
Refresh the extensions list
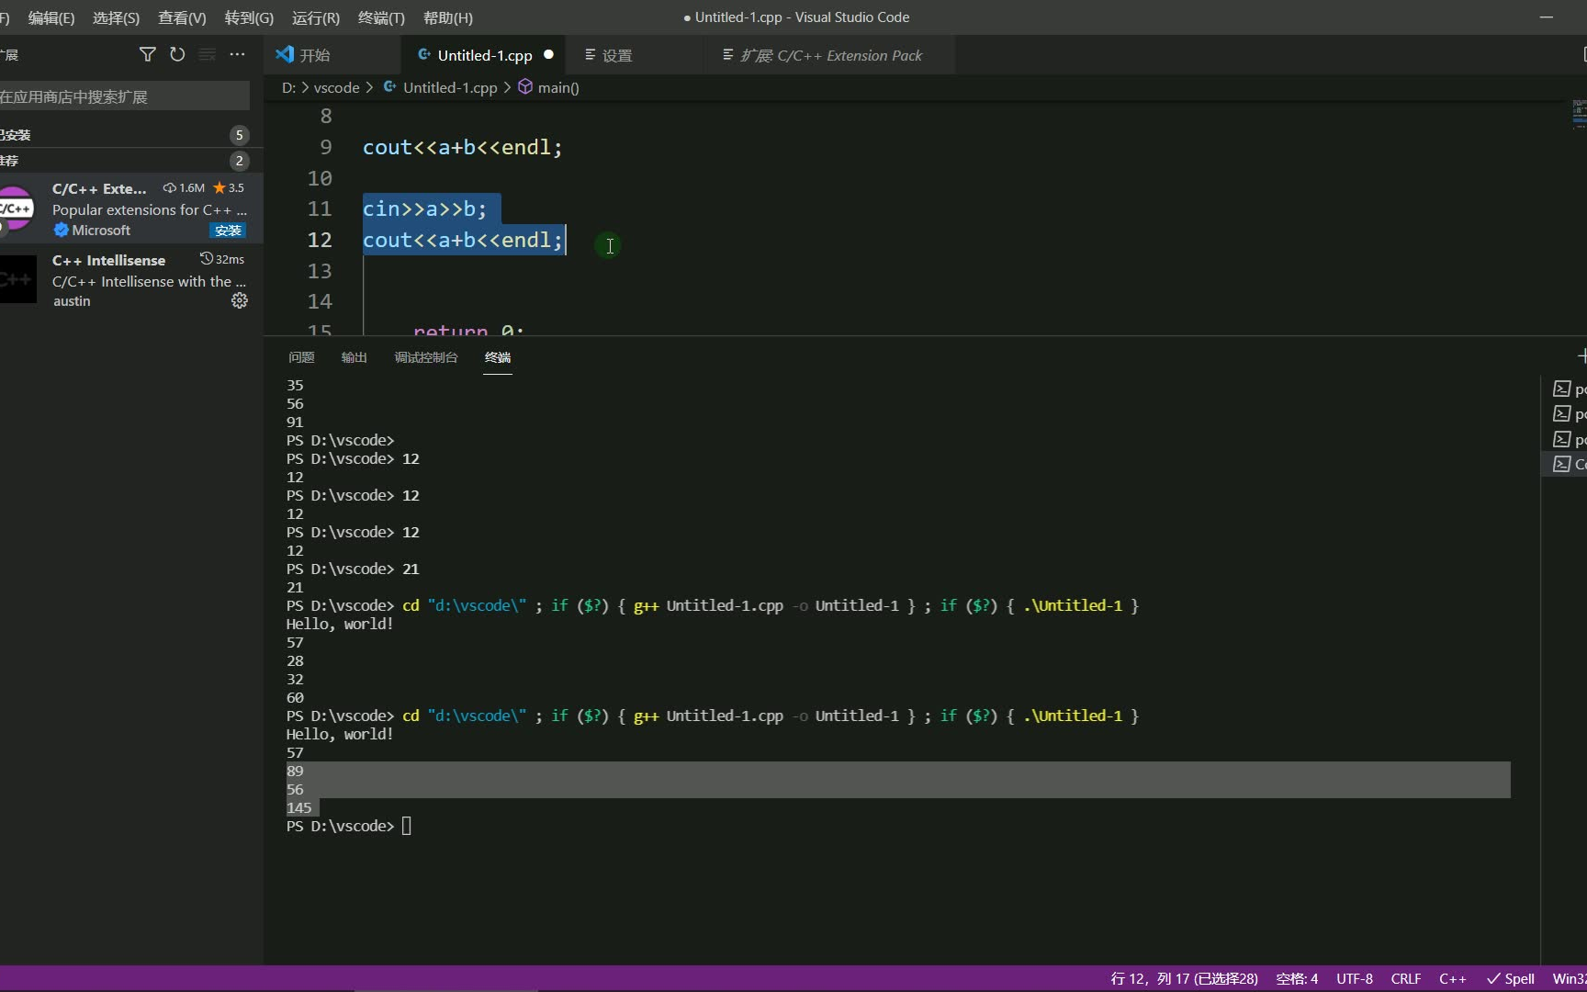(177, 54)
